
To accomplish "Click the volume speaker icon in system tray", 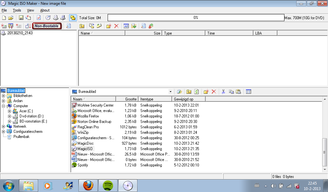I will [273, 186].
